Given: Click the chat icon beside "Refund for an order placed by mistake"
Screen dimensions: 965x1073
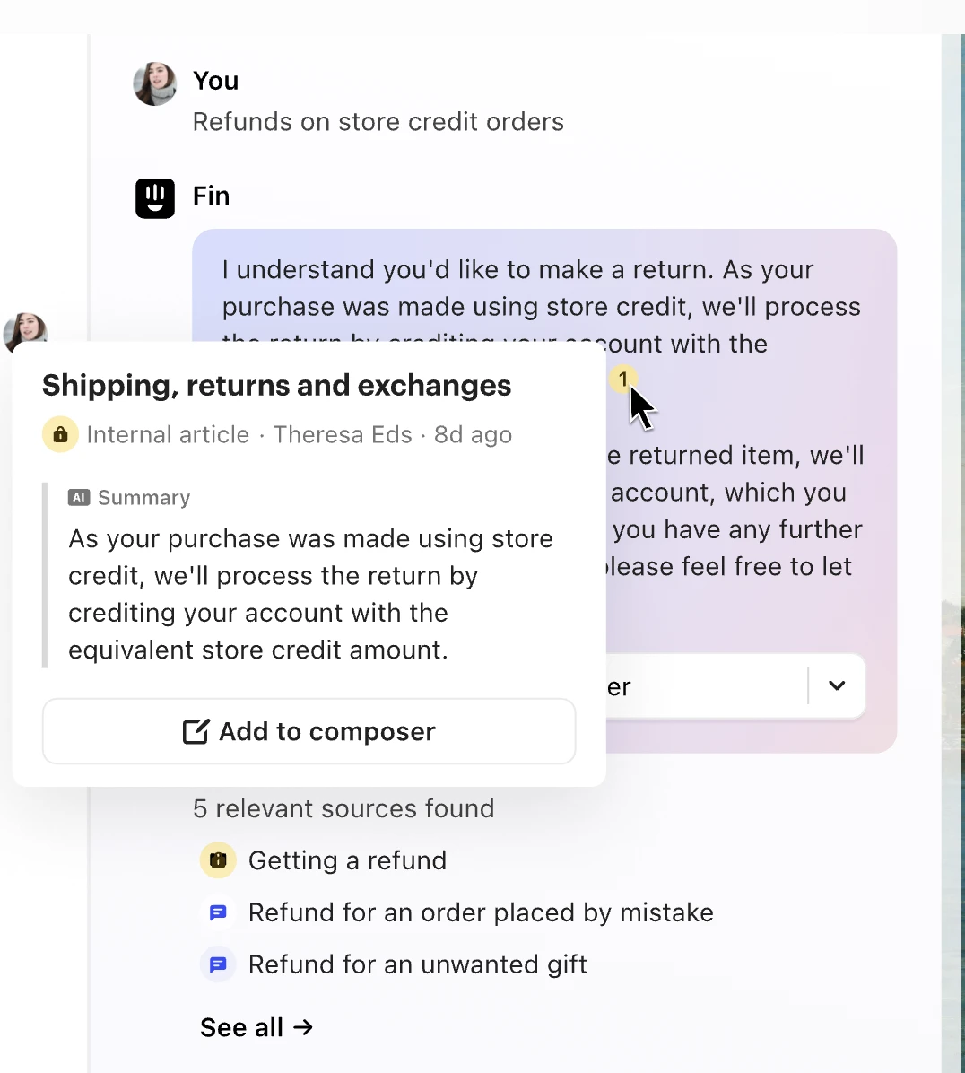Looking at the screenshot, I should [217, 912].
